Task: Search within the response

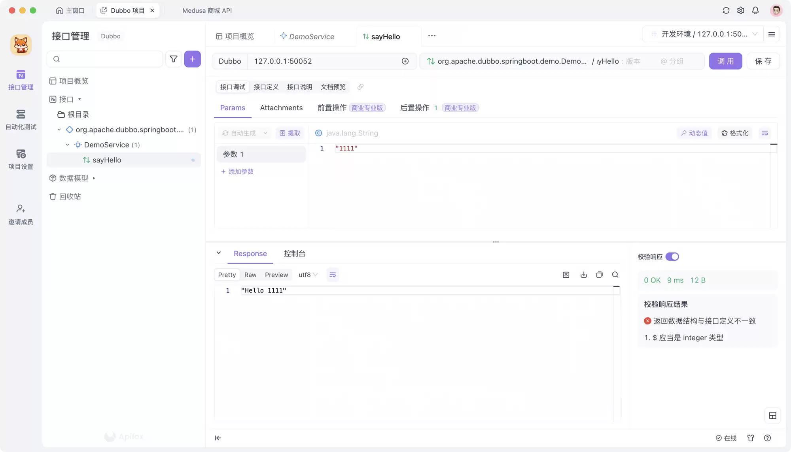Action: click(615, 275)
